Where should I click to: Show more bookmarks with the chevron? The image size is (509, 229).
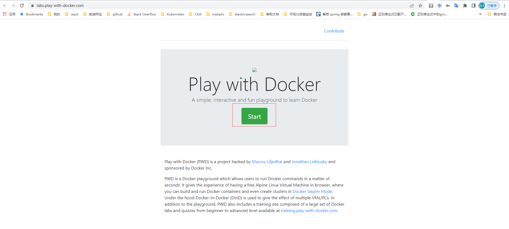click(481, 14)
